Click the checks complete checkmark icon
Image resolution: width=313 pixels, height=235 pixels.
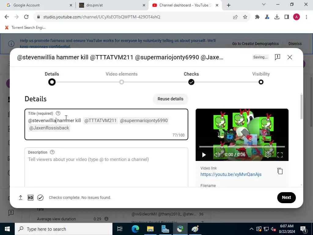40,198
